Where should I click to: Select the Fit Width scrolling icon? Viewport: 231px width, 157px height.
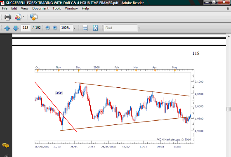85,28
